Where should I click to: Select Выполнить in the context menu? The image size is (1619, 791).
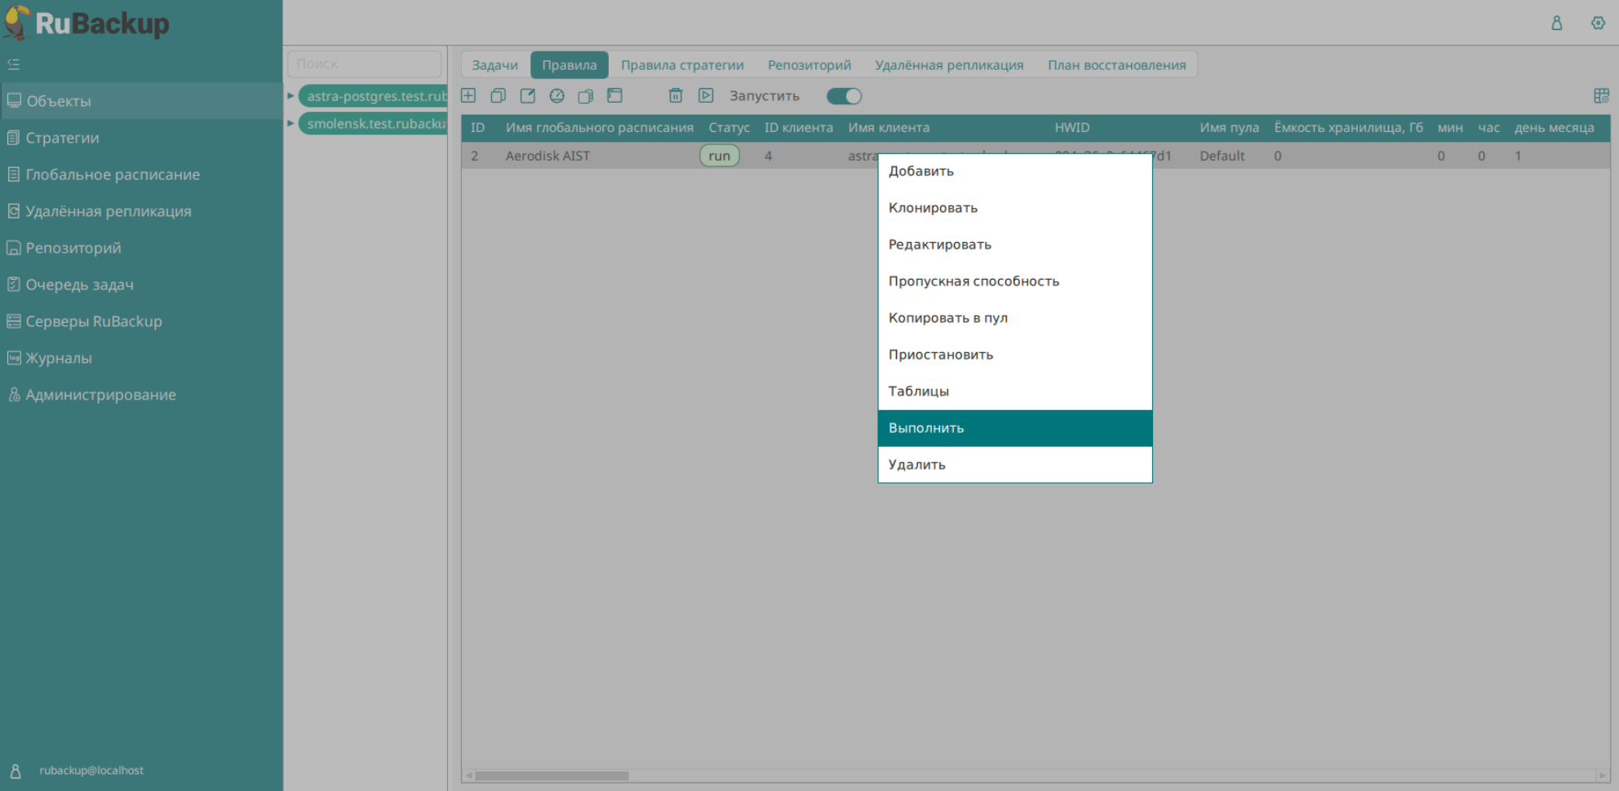pyautogui.click(x=1014, y=428)
